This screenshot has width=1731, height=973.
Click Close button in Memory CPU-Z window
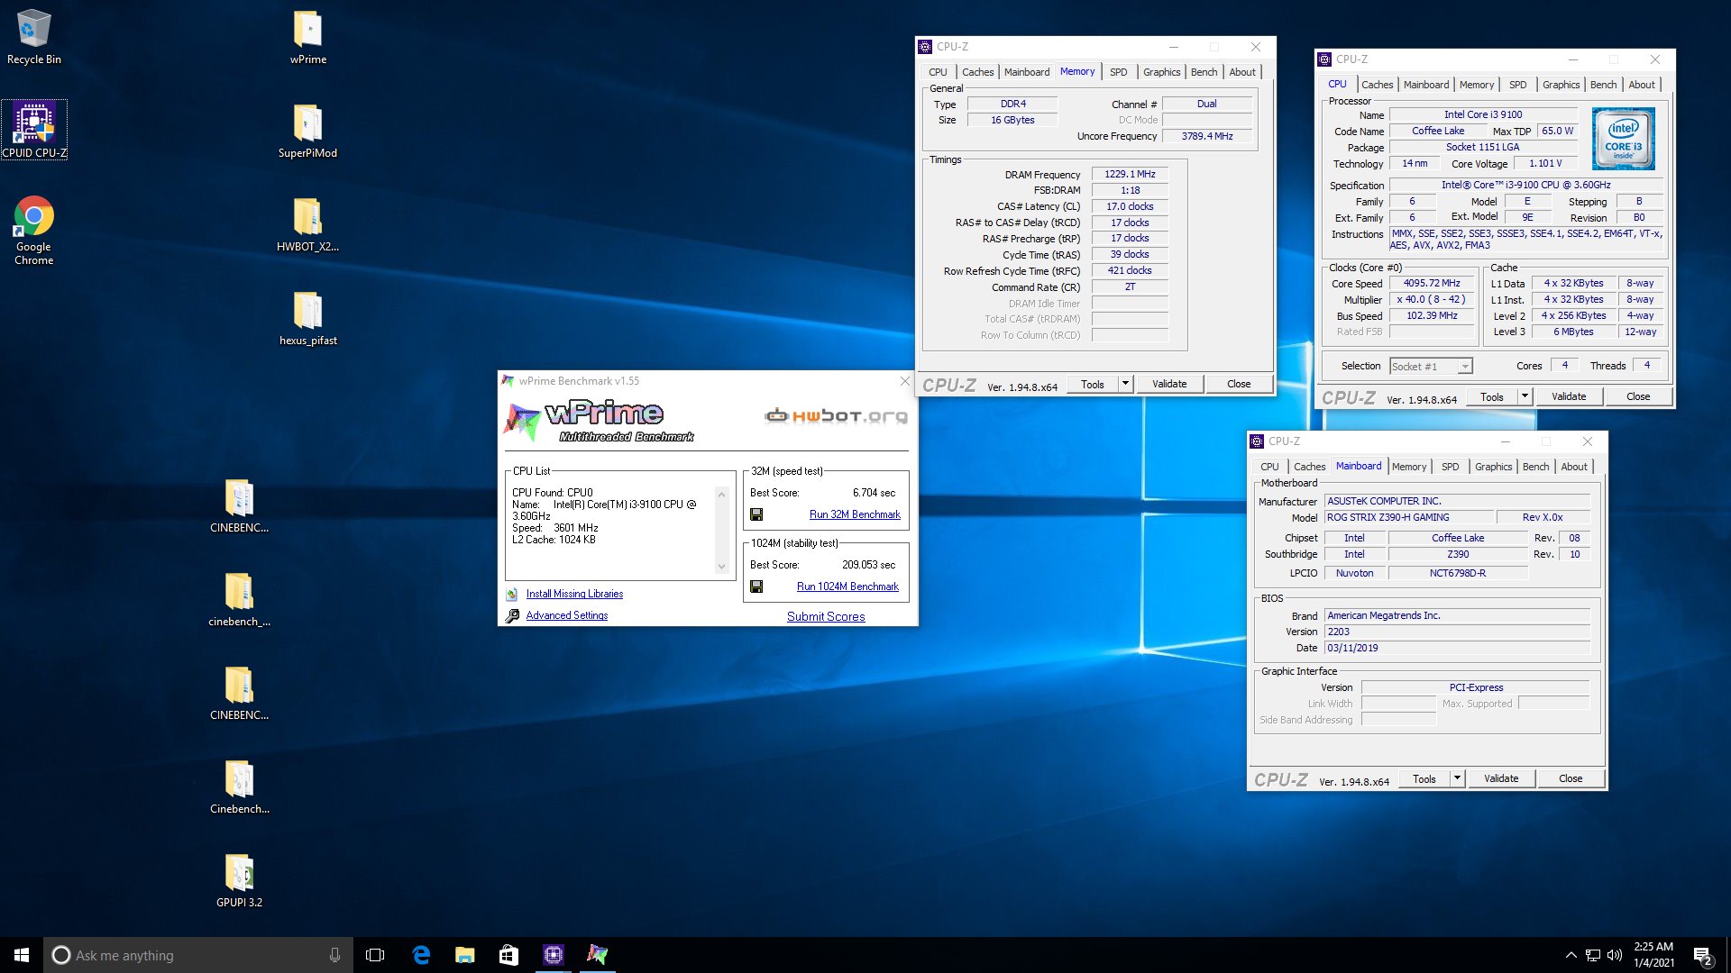point(1239,384)
